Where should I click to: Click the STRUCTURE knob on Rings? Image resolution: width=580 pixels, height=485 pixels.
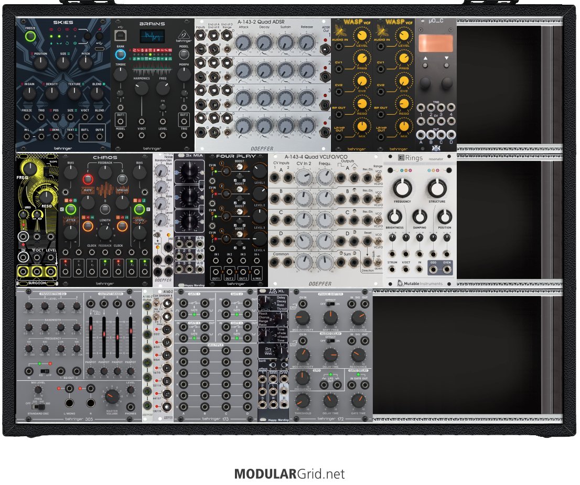click(x=437, y=188)
